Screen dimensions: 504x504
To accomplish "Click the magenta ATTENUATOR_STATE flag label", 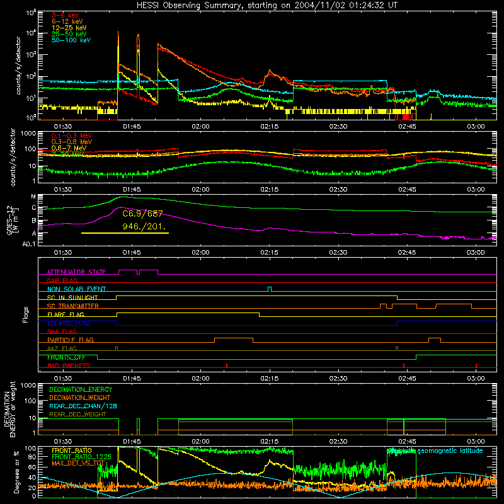I will point(76,272).
